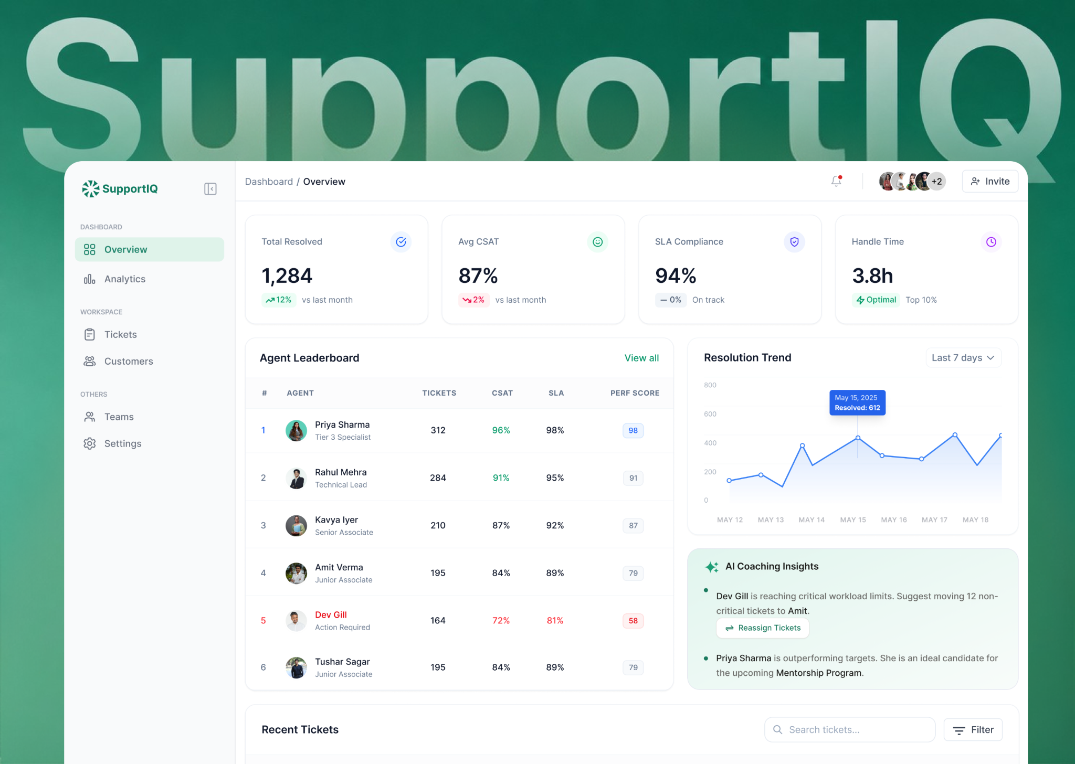
Task: Click the MAY 17 axis label
Action: tap(934, 520)
